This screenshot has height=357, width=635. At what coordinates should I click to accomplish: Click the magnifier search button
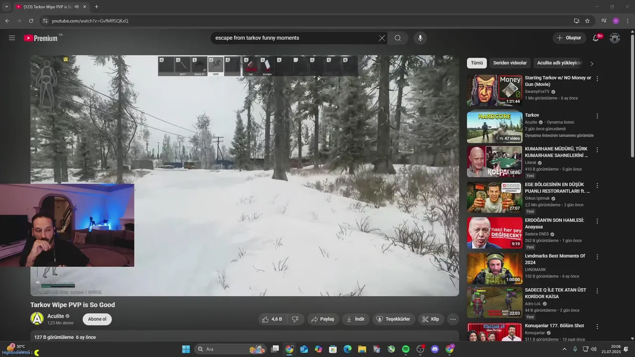pyautogui.click(x=398, y=38)
